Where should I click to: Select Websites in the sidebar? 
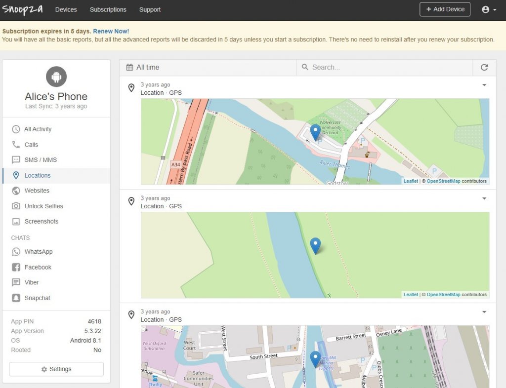pyautogui.click(x=56, y=191)
